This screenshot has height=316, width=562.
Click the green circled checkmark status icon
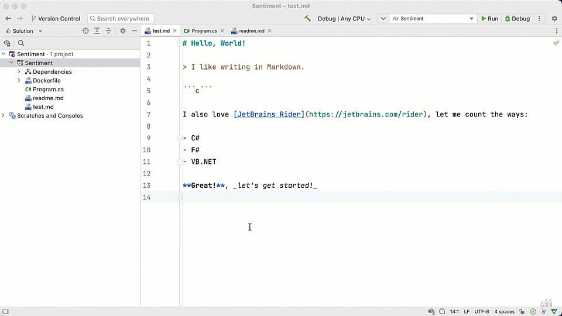coord(533,312)
